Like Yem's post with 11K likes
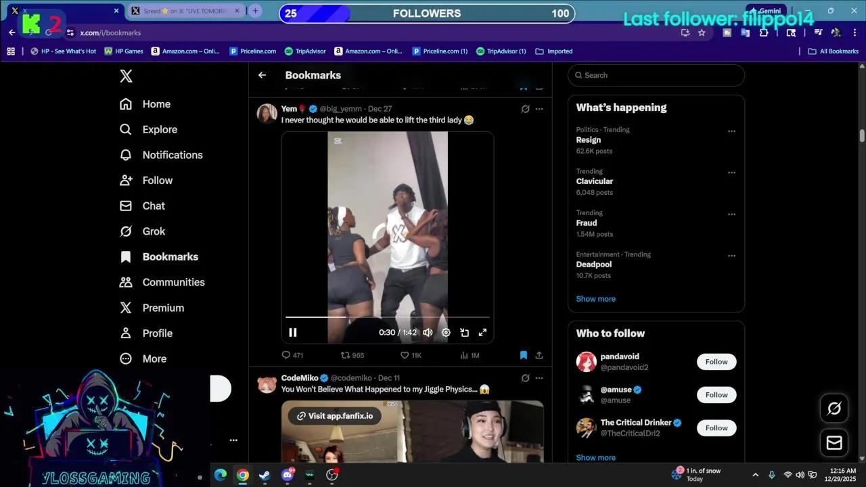This screenshot has width=866, height=487. coord(411,355)
